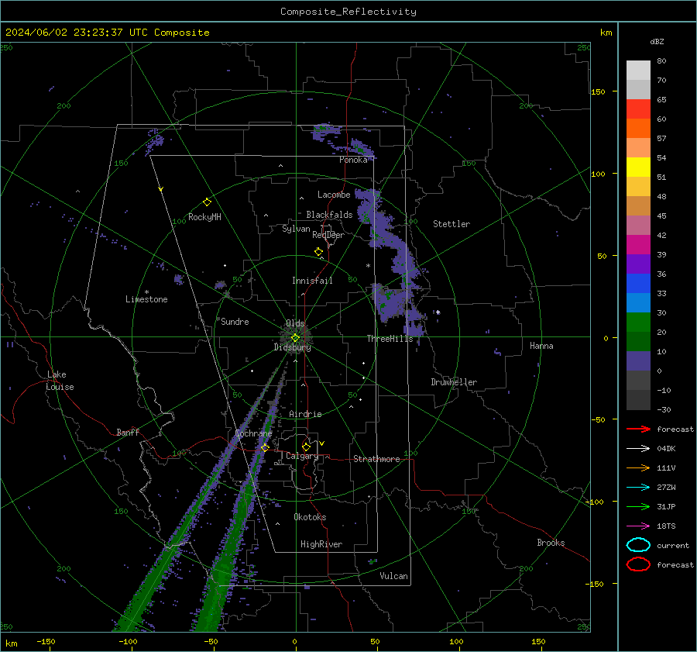Select the bright green 30-20 dBZ swatch

(638, 323)
